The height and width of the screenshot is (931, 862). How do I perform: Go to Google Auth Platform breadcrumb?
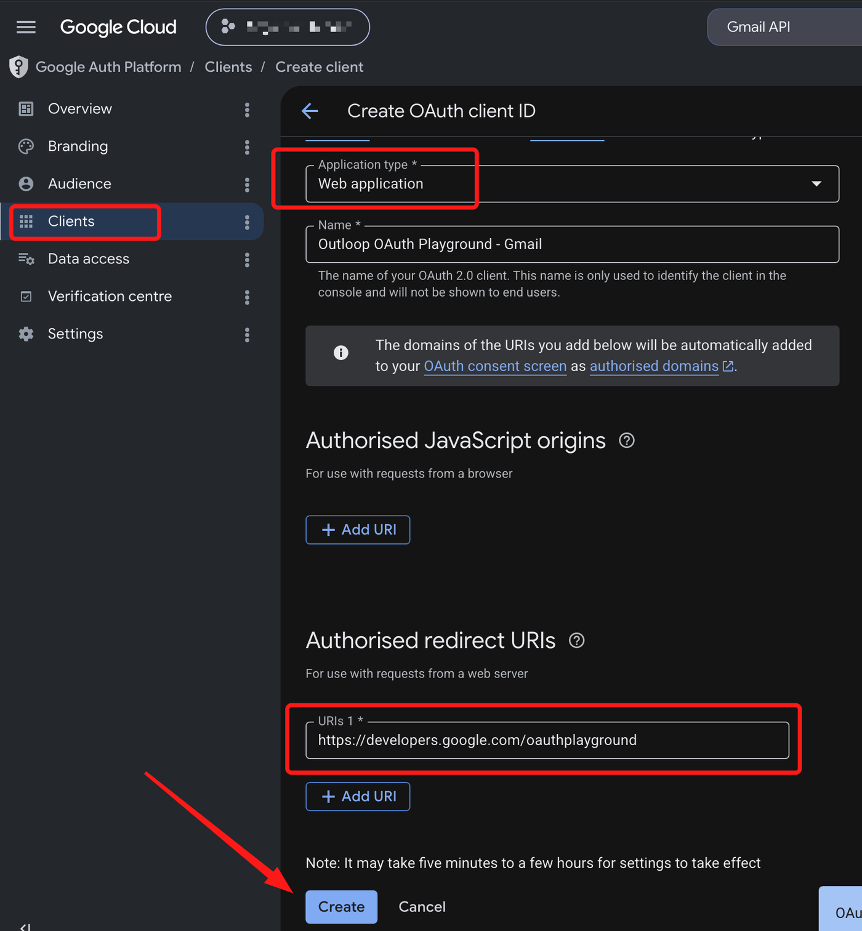coord(108,67)
